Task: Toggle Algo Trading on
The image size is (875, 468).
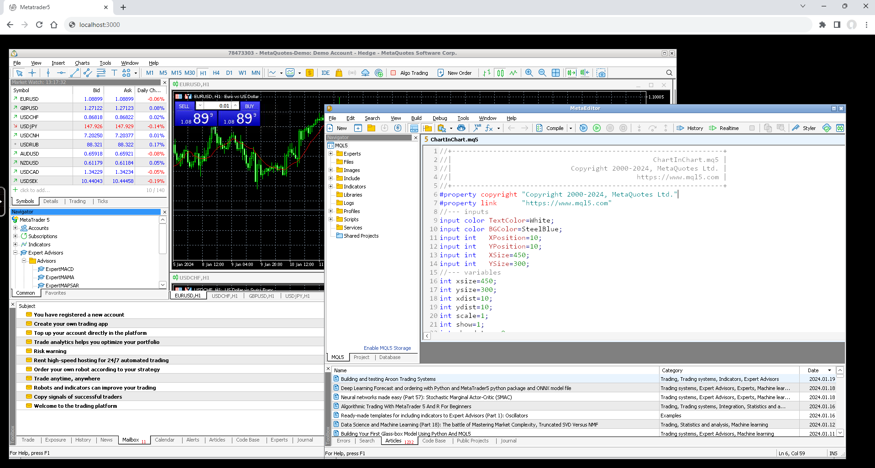Action: [409, 73]
